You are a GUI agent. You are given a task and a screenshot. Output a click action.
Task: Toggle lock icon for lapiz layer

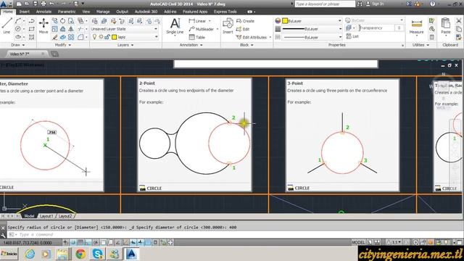point(107,37)
